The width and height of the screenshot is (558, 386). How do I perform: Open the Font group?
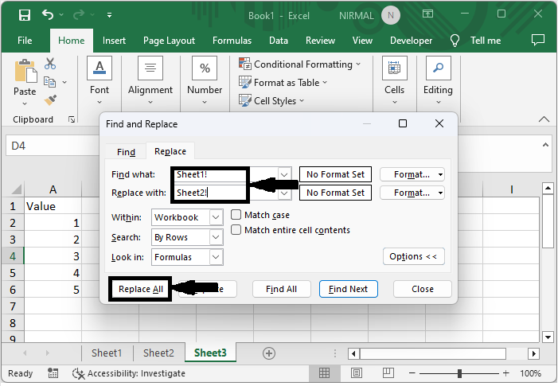pos(100,80)
